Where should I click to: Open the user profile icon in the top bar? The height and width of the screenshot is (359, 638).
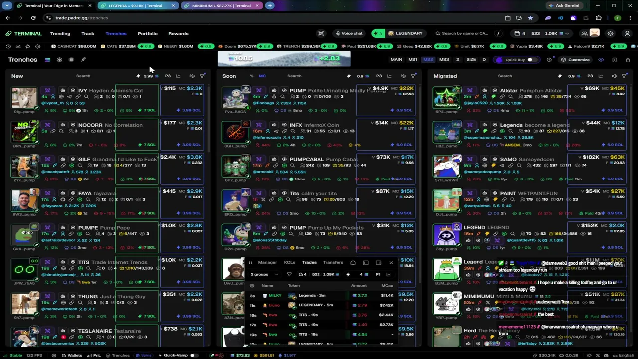[627, 34]
